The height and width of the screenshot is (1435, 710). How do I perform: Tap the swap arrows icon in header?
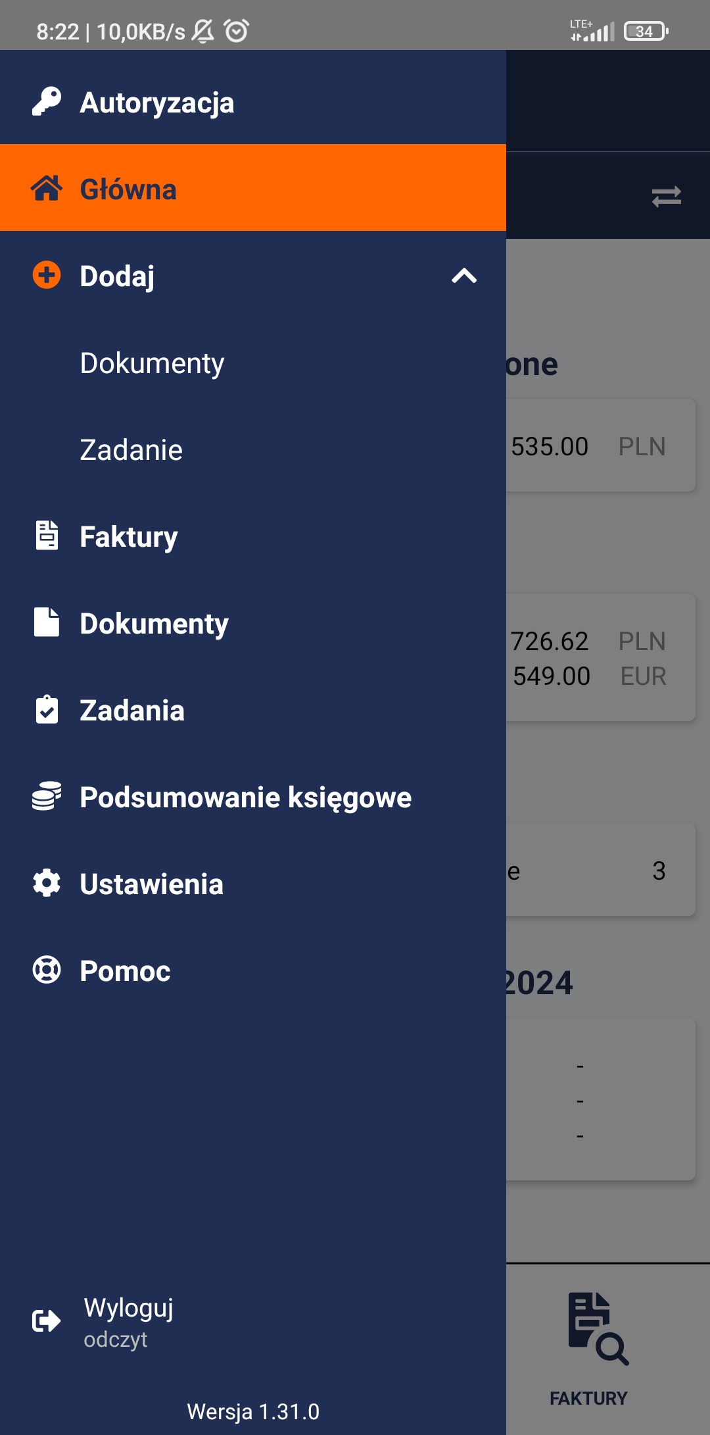(x=666, y=196)
